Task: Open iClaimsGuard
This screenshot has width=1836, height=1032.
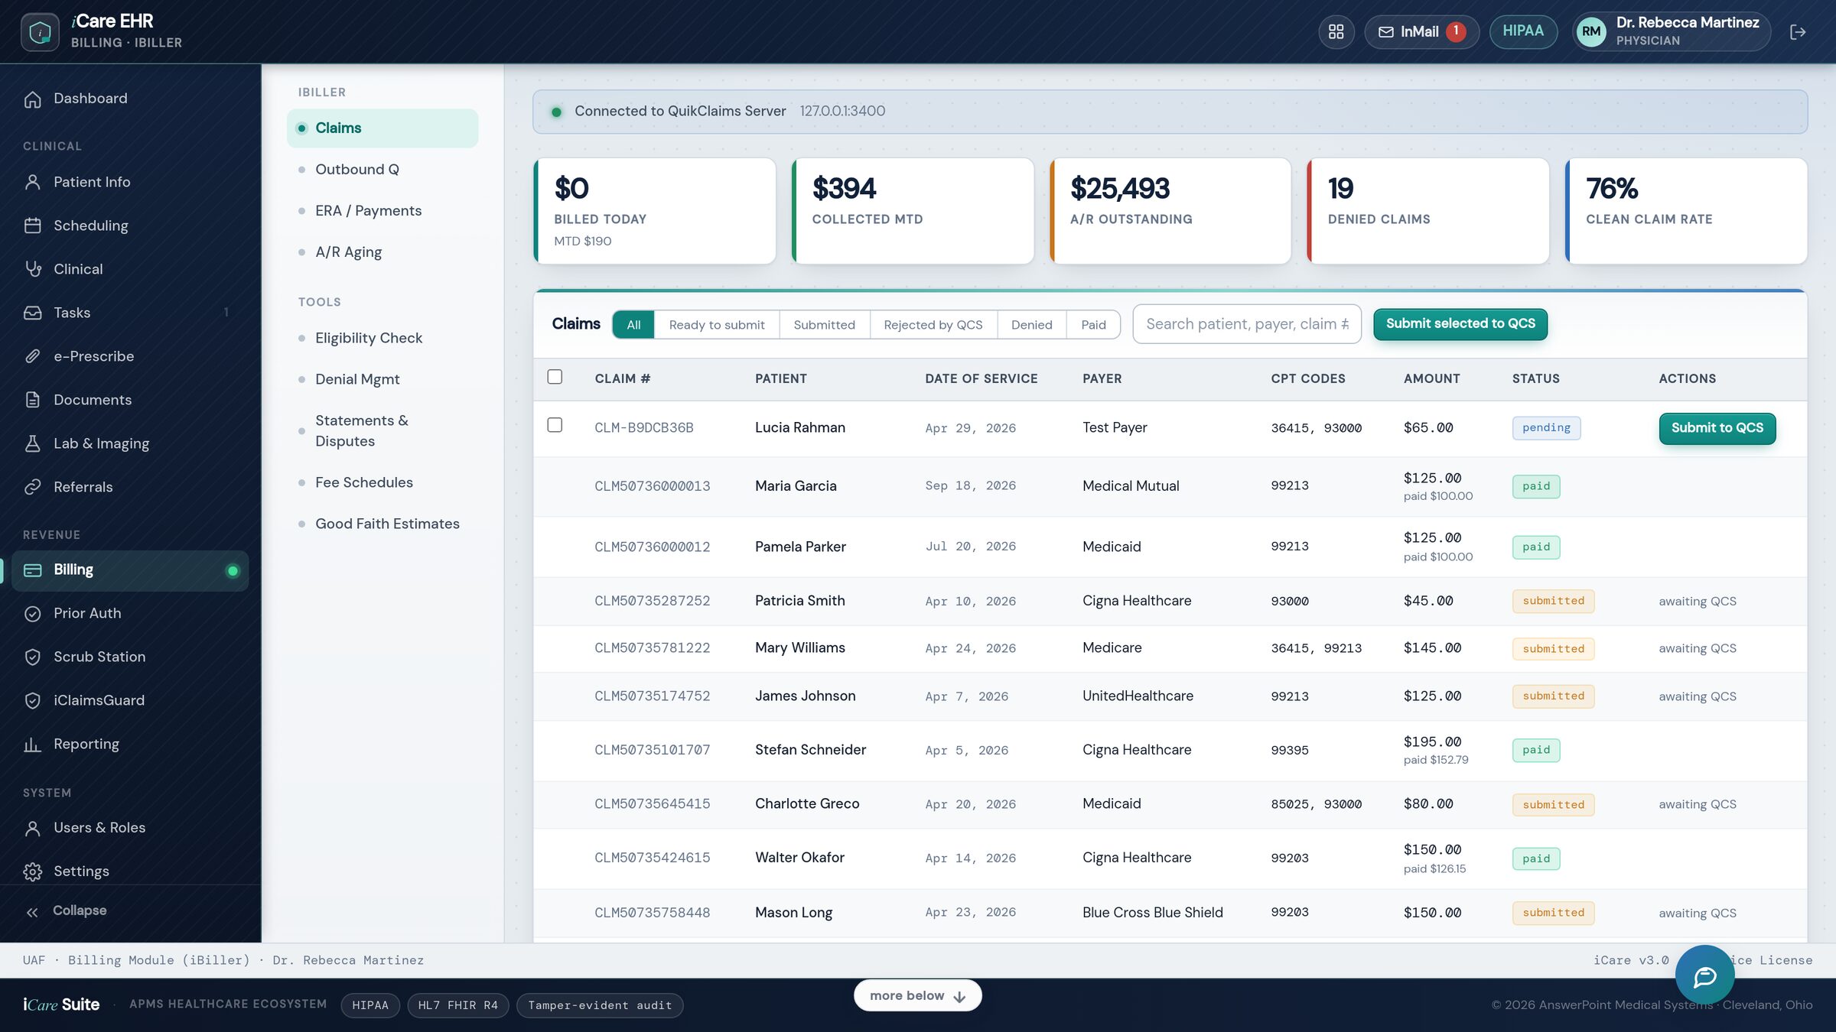Action: pyautogui.click(x=130, y=700)
